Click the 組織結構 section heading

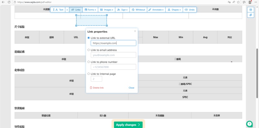click(x=20, y=52)
